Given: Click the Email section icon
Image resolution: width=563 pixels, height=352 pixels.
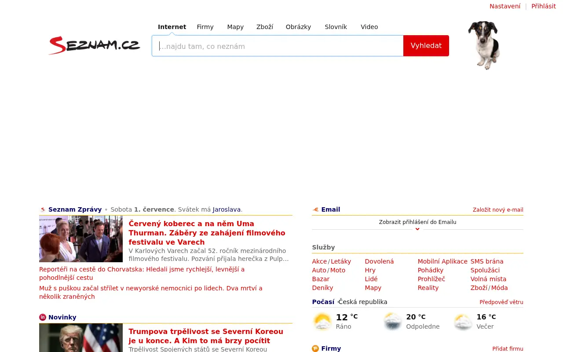Looking at the screenshot, I should pos(315,210).
